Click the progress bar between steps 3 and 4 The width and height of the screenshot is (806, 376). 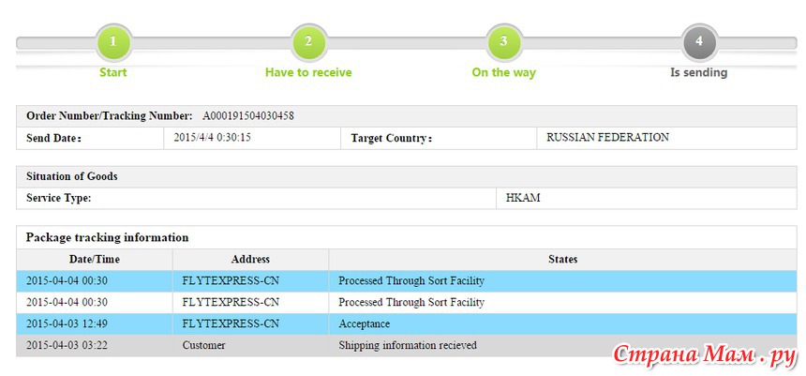(x=602, y=43)
